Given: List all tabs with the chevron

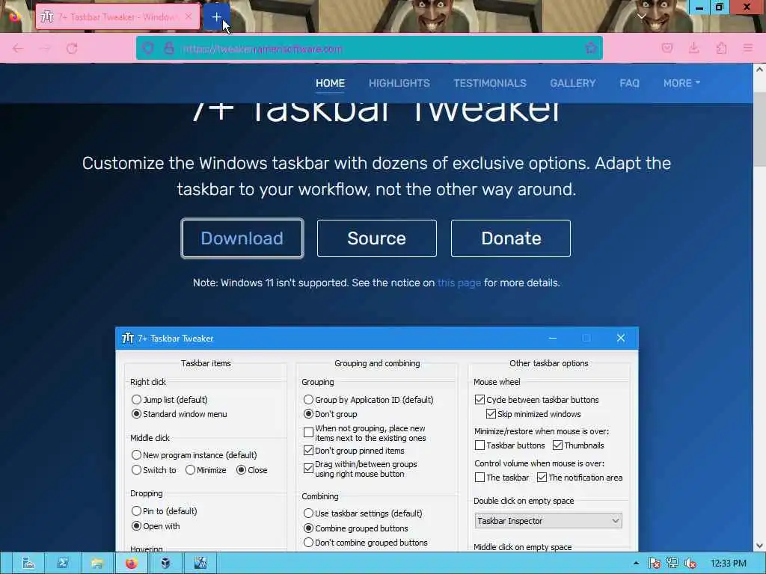Looking at the screenshot, I should [642, 16].
